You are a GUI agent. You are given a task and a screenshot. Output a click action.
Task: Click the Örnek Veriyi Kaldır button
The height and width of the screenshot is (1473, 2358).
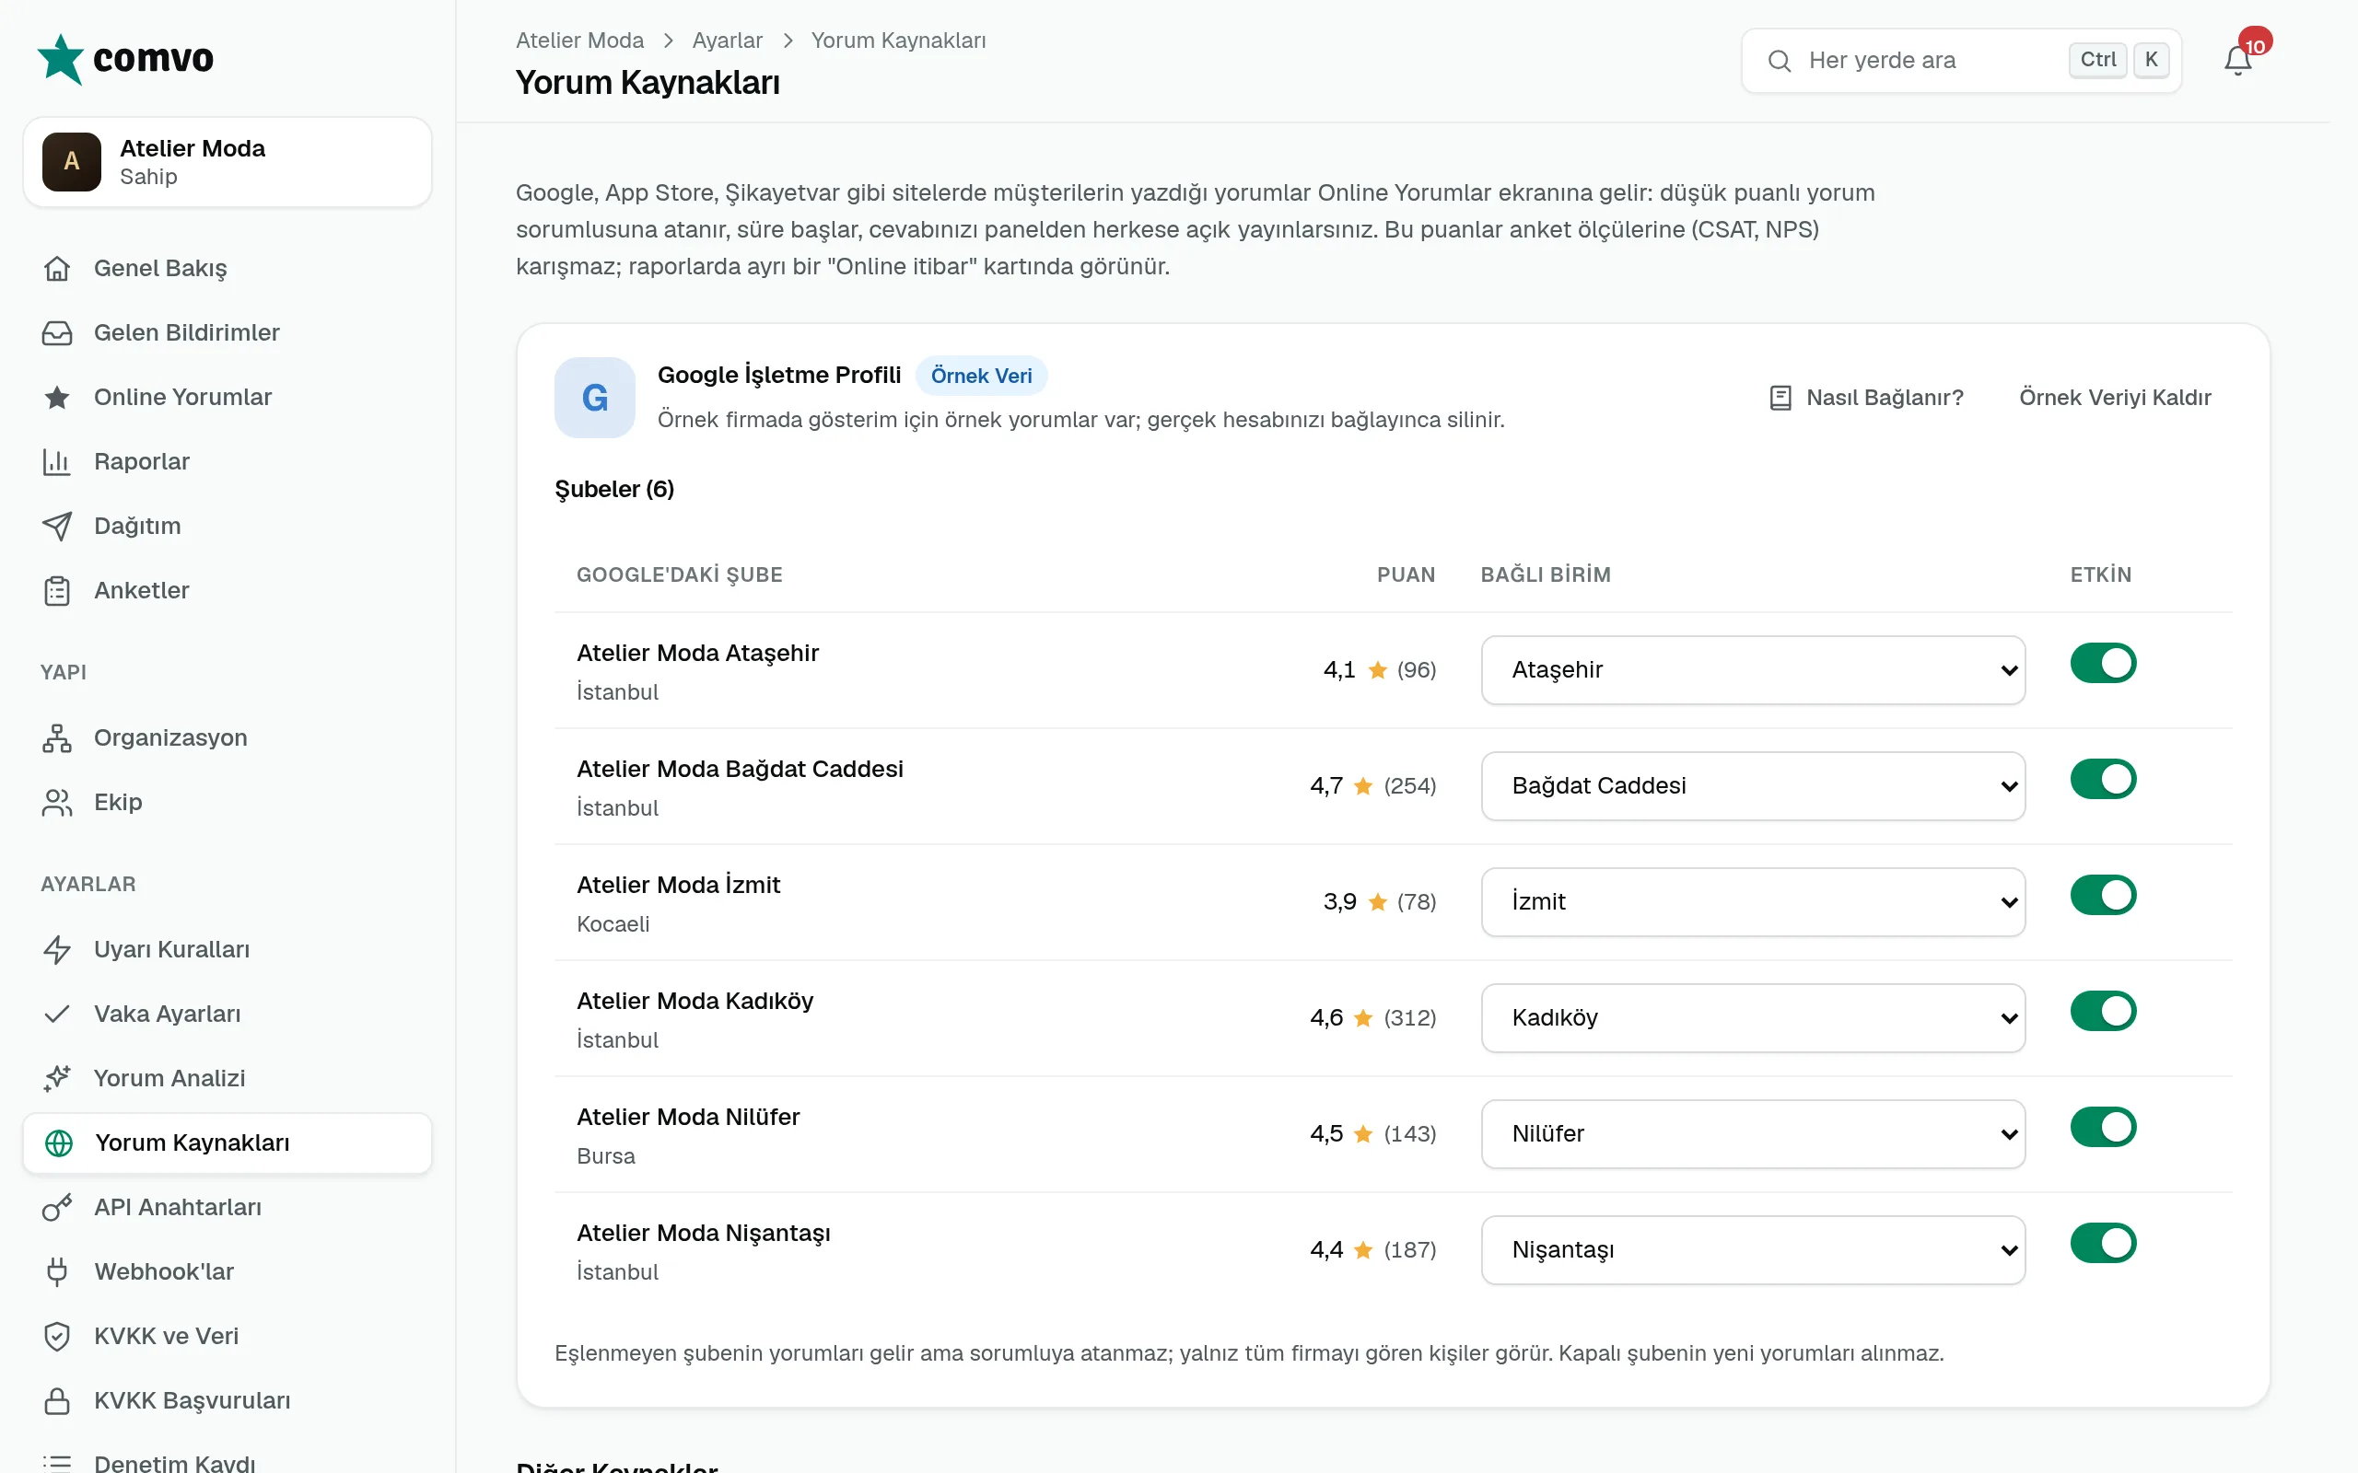2115,398
